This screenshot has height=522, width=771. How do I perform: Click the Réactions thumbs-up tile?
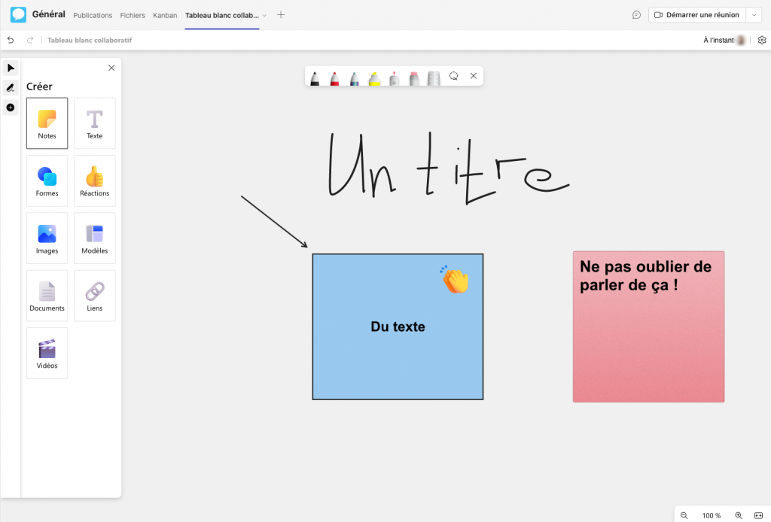click(95, 181)
